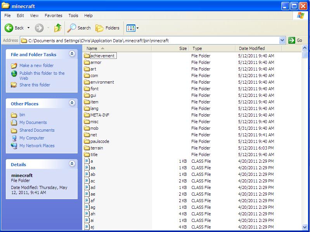
Task: Select the META-INF folder icon
Action: (87, 115)
